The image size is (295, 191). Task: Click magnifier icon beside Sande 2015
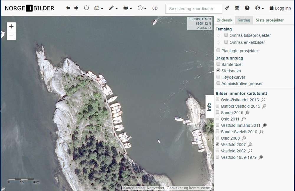[x=247, y=113]
